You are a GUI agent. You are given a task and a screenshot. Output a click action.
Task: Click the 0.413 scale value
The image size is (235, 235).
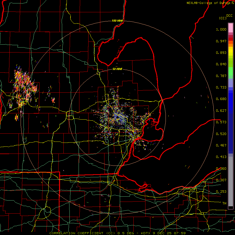221,157
